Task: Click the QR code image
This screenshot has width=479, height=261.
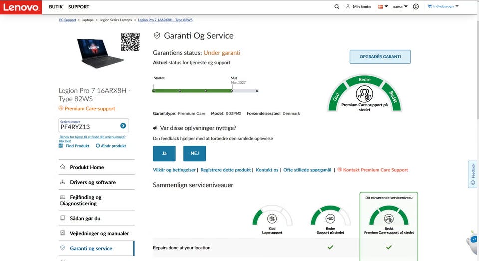Action: click(x=130, y=42)
